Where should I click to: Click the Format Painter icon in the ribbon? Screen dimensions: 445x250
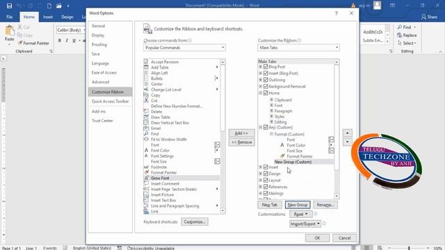click(x=20, y=43)
